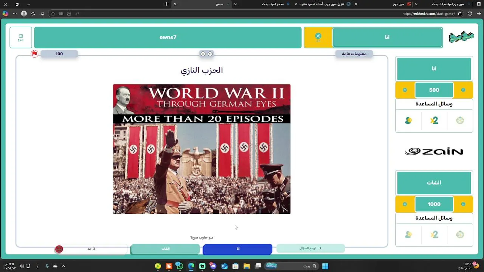484x272 pixels.
Task: Increase the انا team score with plus
Action: click(405, 90)
